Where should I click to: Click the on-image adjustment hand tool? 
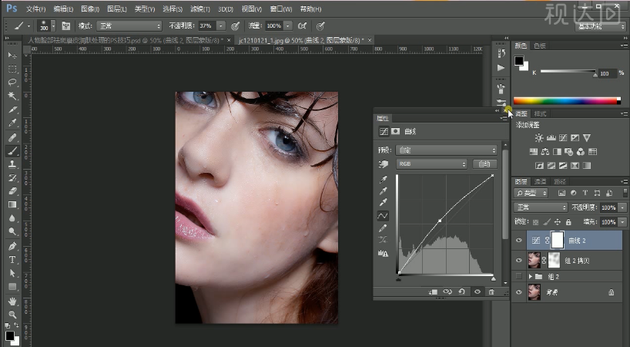coord(383,164)
